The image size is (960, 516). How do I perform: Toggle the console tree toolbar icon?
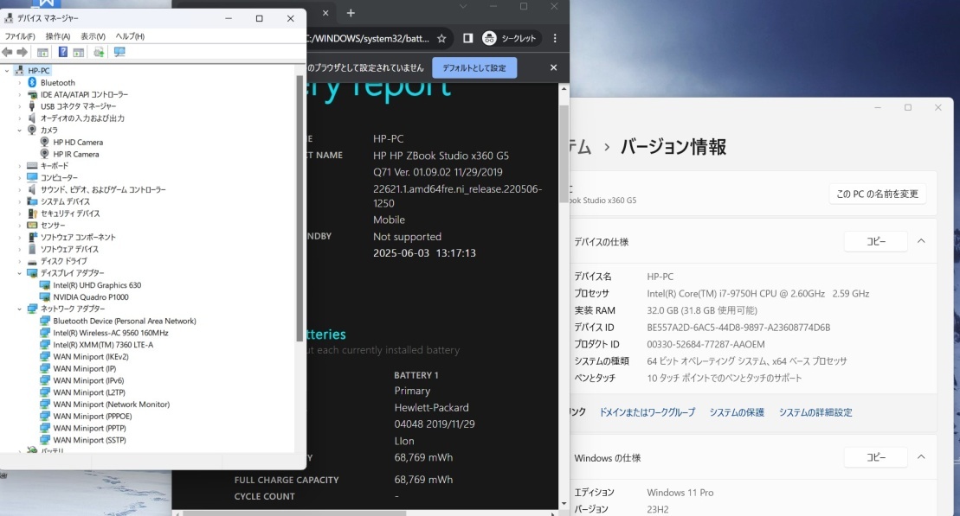click(x=43, y=53)
